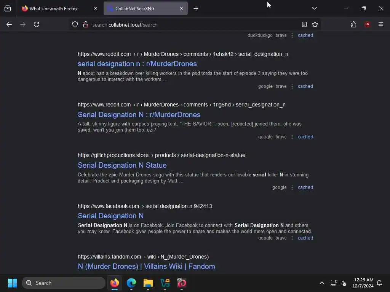Screen dimensions: 390x292
Task: Open Firefox View recent browsing icon
Action: (x=8, y=8)
